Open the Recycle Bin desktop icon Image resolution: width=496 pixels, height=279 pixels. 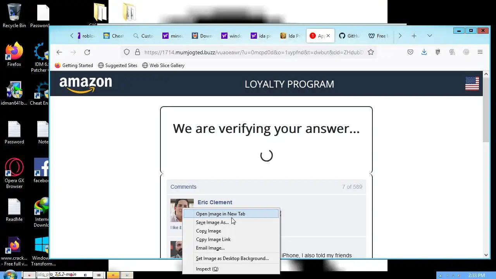[14, 16]
